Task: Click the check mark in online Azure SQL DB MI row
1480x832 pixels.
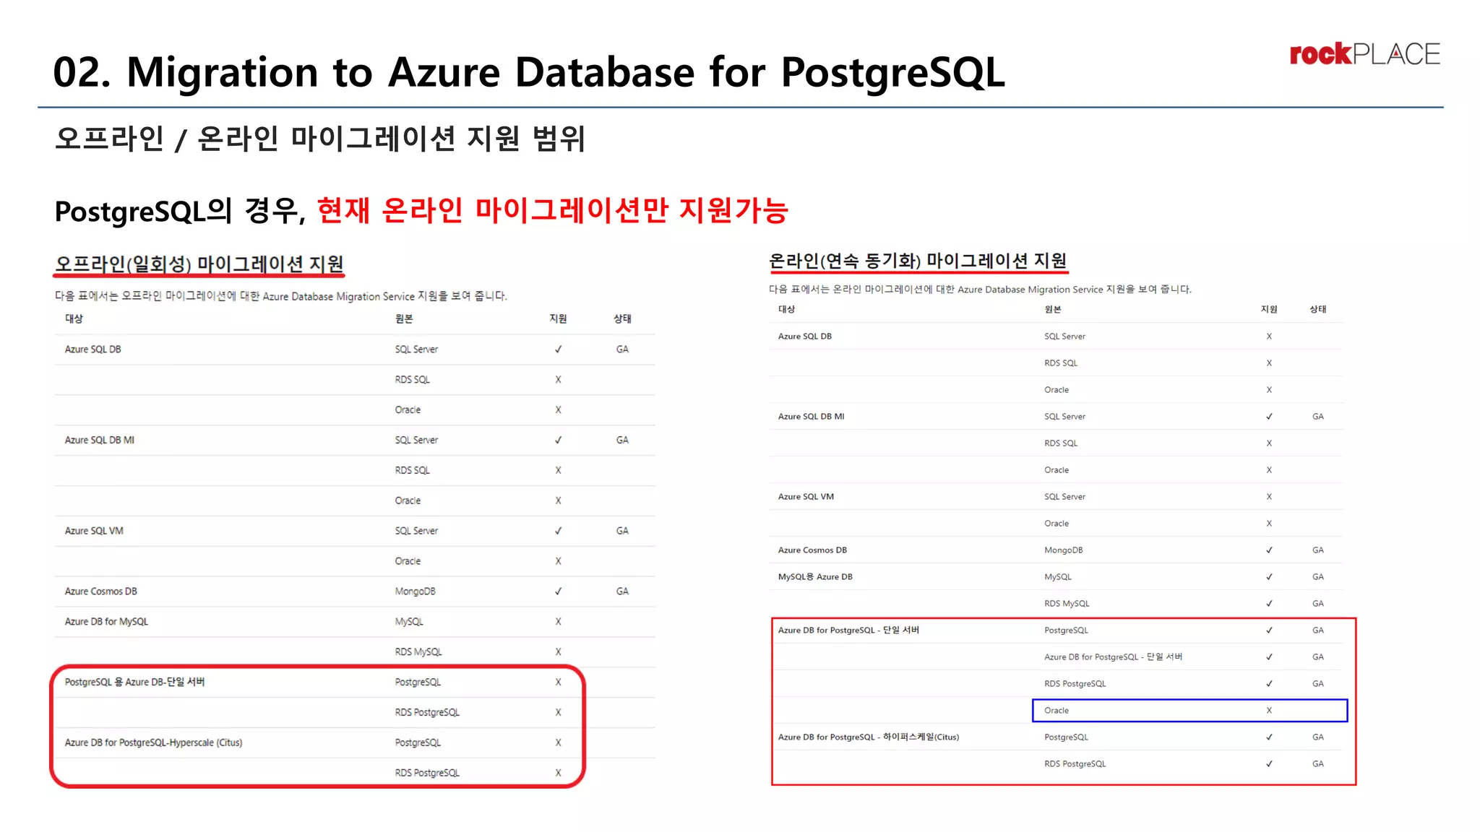Action: coord(1269,417)
